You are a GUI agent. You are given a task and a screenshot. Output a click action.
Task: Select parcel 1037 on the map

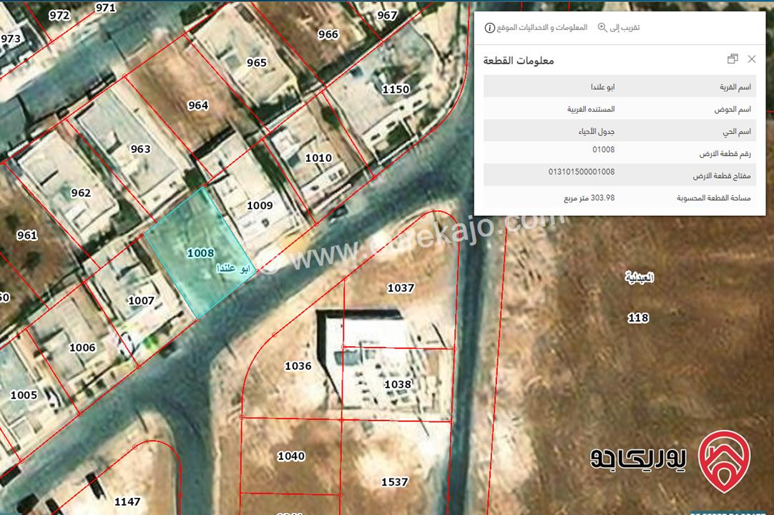[x=401, y=288]
